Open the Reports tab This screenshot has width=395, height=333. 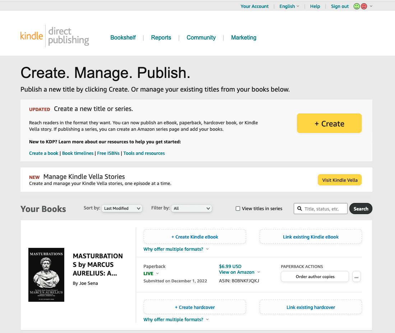[x=161, y=38]
